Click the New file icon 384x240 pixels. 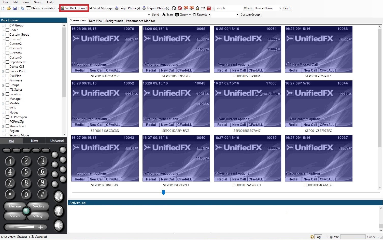3,8
